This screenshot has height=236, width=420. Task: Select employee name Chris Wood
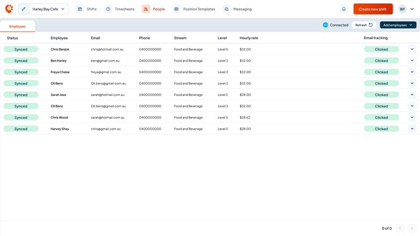point(59,118)
